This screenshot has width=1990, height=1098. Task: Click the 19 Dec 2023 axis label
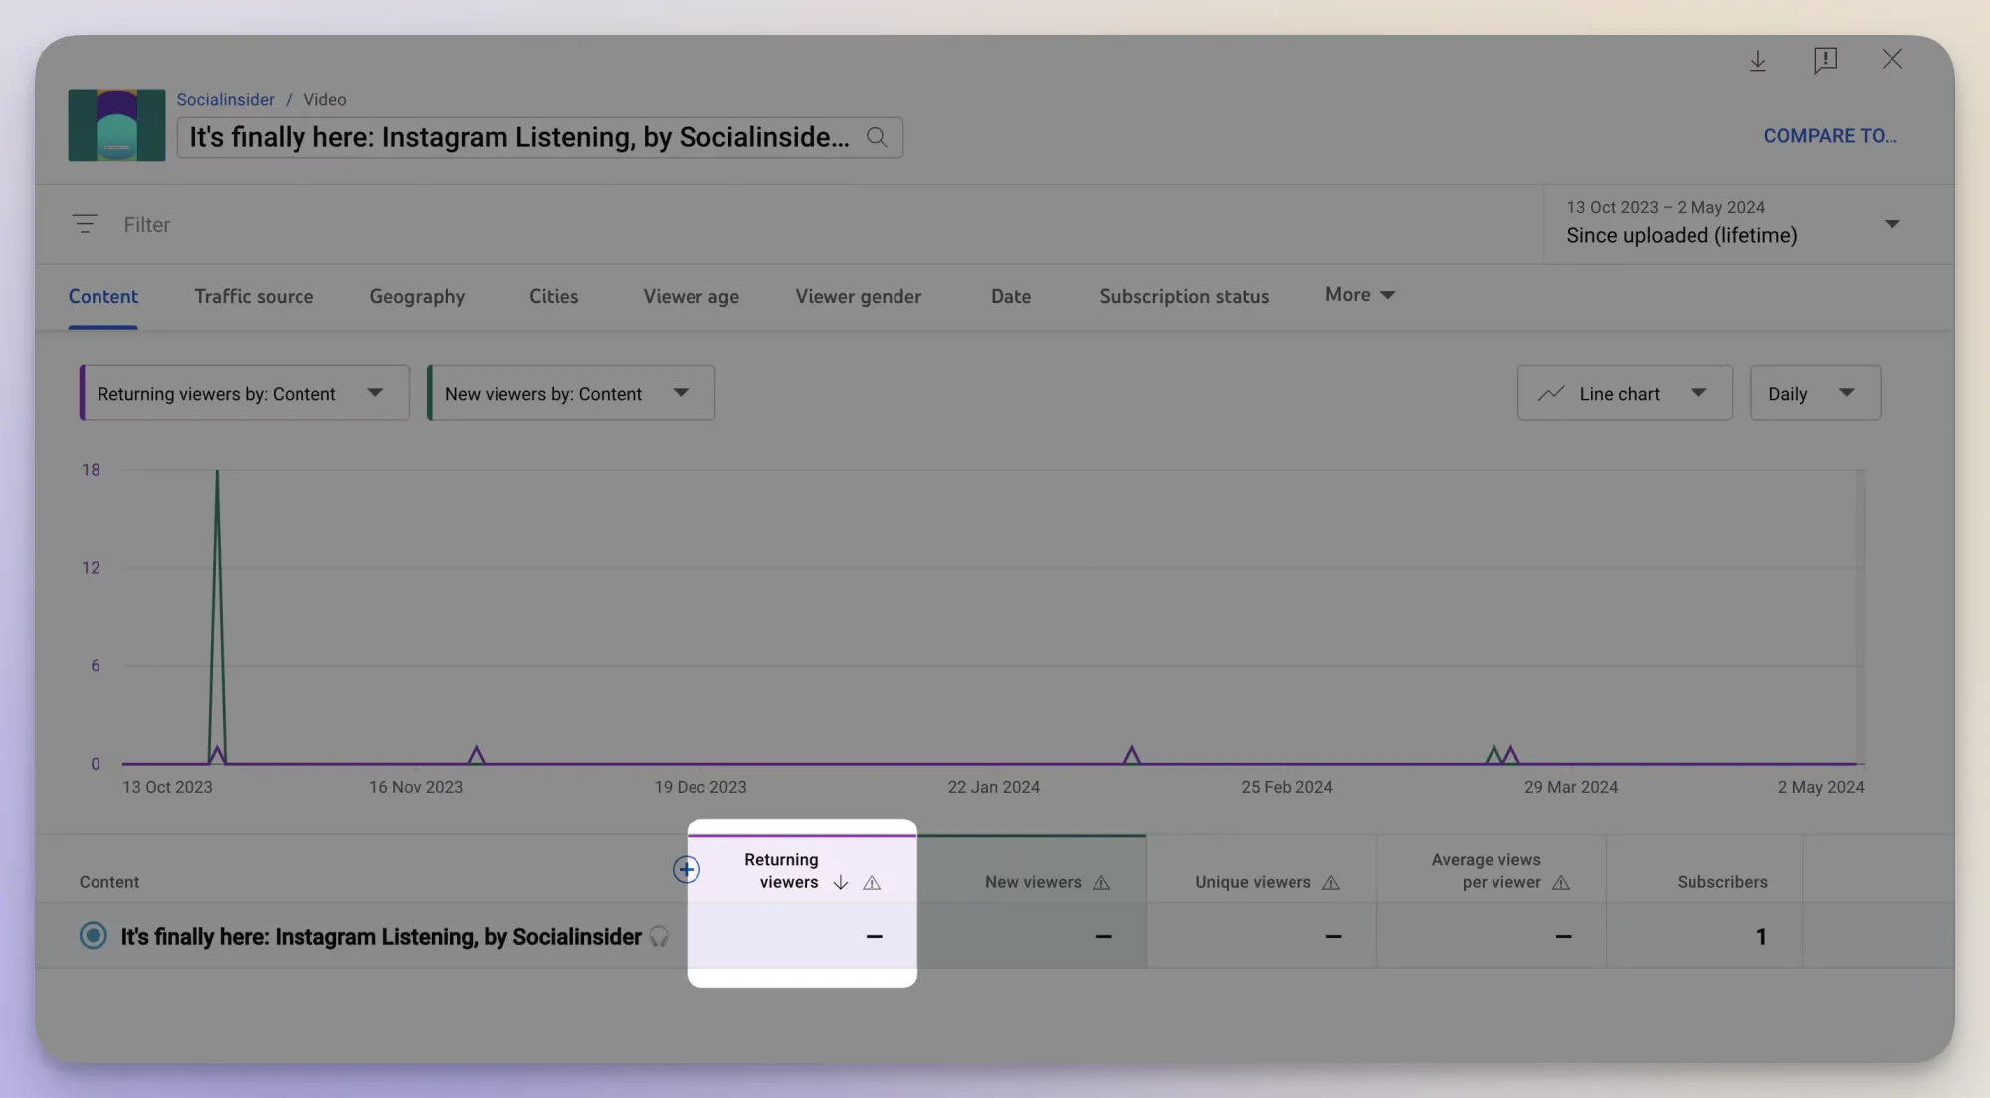(700, 787)
